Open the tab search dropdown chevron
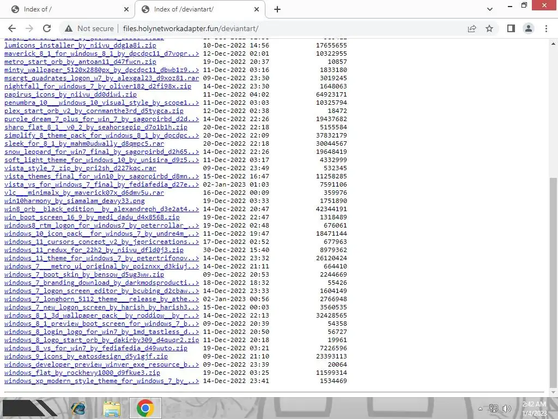558x419 pixels. point(490,9)
